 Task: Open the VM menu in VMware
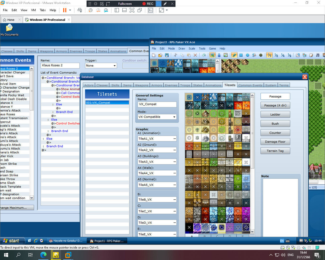[x=33, y=10]
